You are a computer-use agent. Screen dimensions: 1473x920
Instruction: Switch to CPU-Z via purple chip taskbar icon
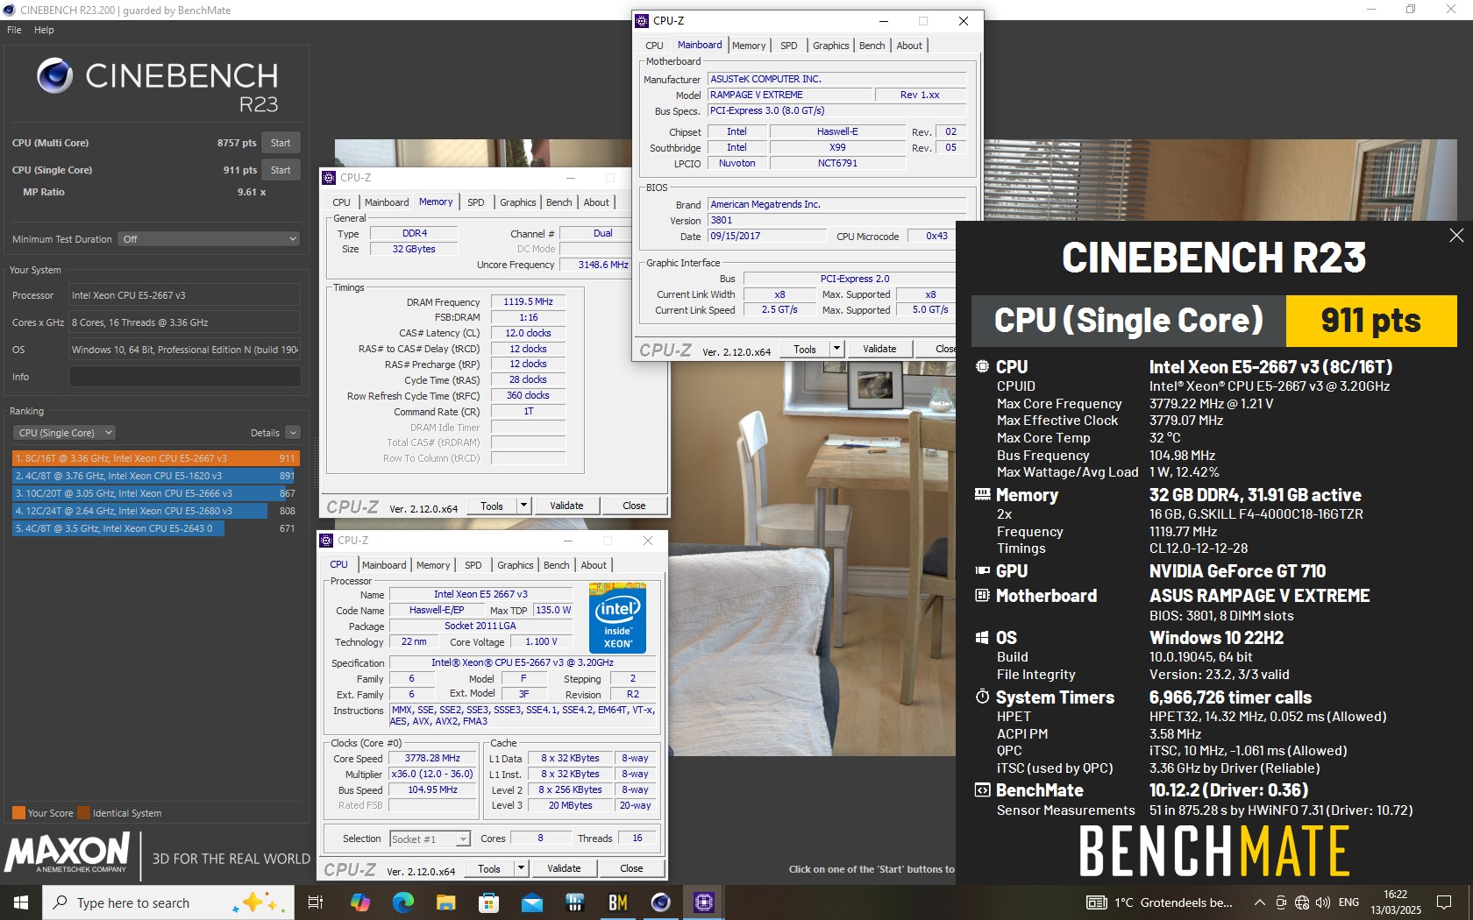(x=703, y=902)
